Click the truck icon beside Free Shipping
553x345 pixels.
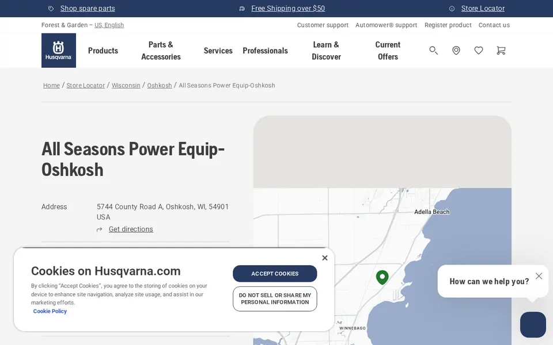(242, 9)
